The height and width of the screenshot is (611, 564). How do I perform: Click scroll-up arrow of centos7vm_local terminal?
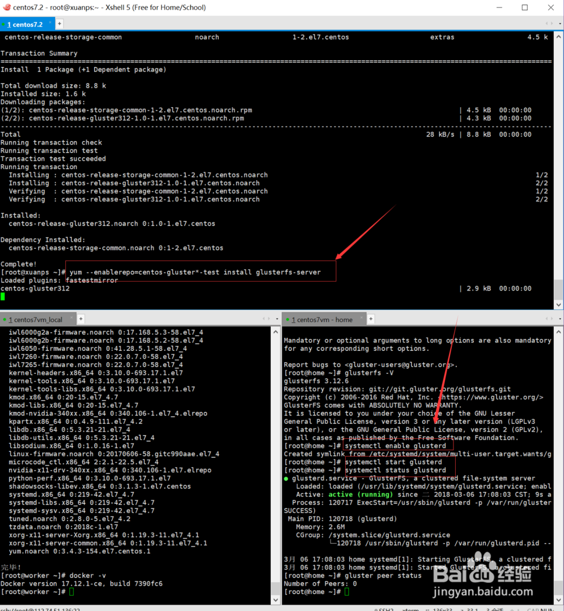click(276, 332)
